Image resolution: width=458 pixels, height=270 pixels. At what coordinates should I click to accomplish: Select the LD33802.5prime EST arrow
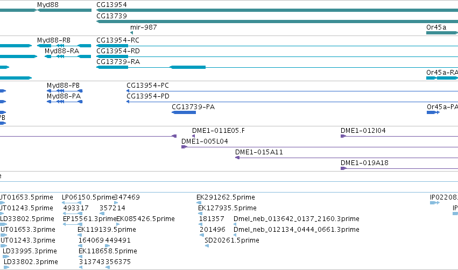click(x=3, y=224)
